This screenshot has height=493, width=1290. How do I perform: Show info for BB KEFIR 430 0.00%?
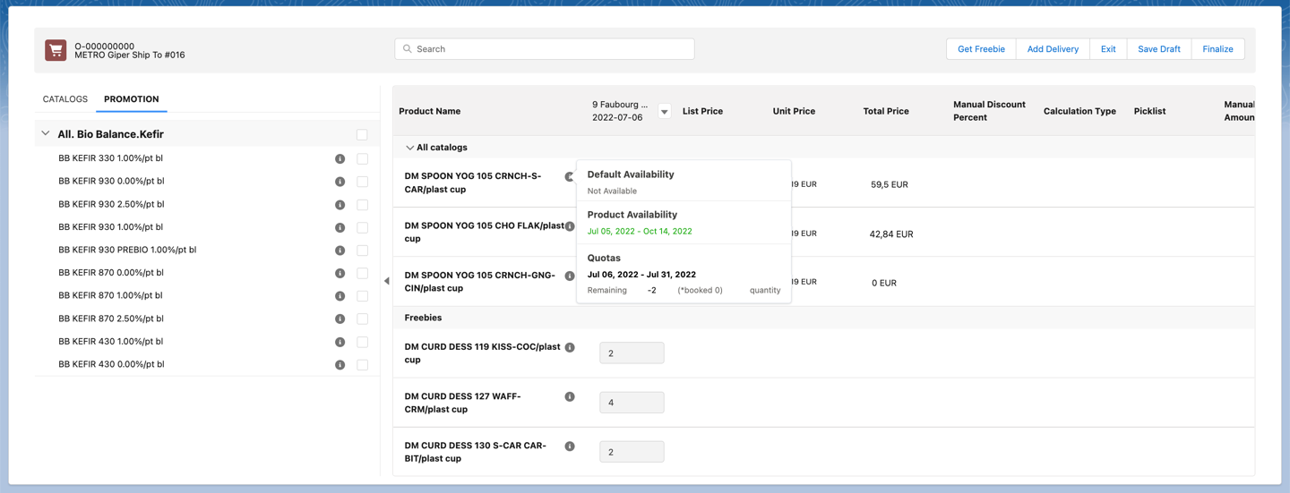340,365
